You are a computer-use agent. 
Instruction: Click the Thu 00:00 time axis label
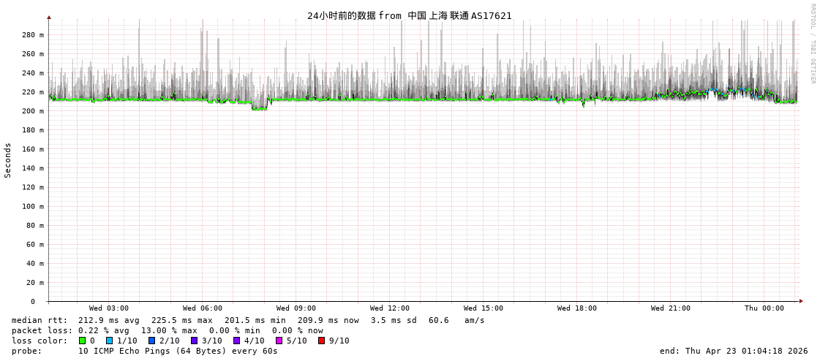click(764, 308)
